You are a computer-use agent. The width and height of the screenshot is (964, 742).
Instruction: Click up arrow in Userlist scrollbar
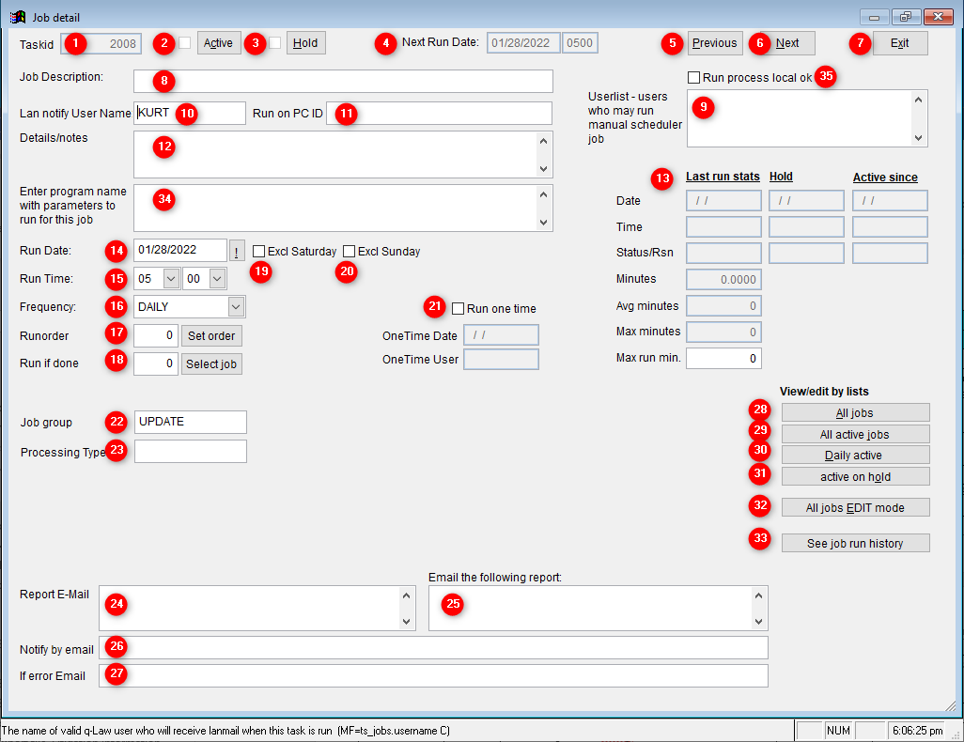pos(919,100)
